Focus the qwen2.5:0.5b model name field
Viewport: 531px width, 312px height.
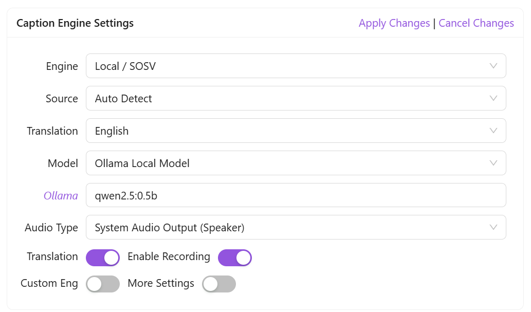point(296,195)
